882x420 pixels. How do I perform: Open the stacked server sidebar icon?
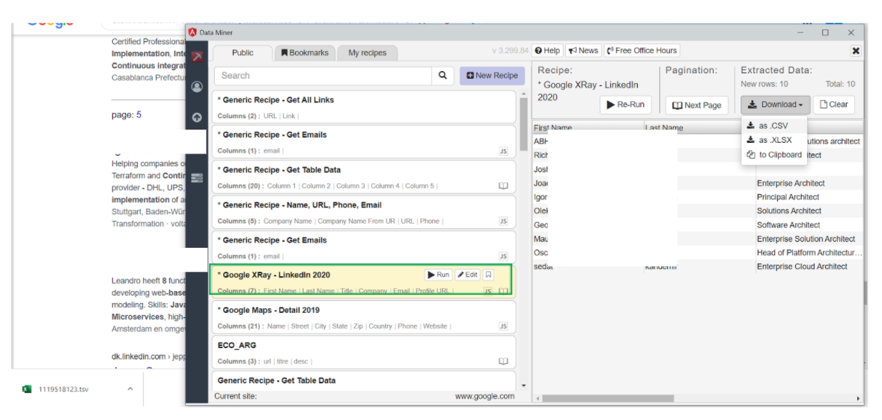[x=197, y=178]
